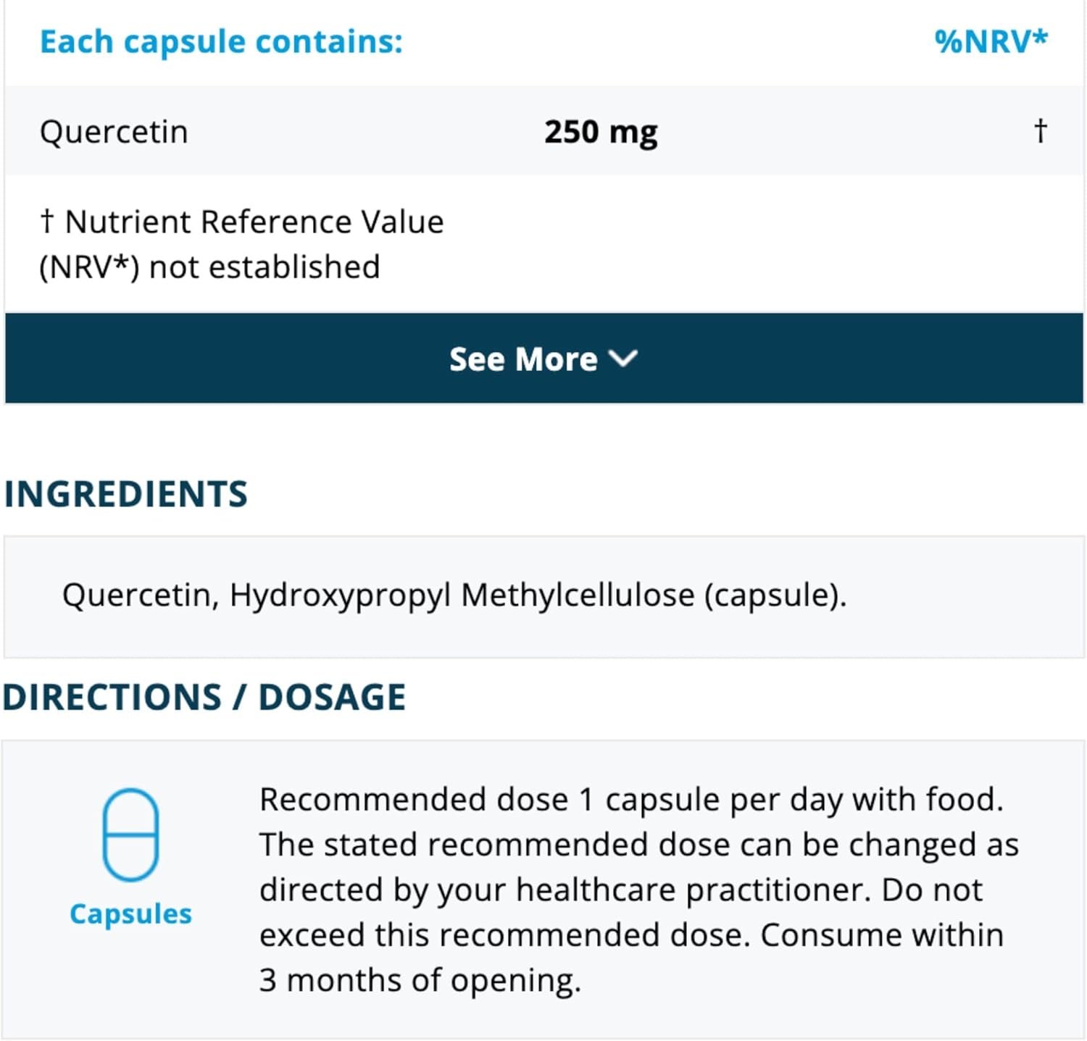Image resolution: width=1087 pixels, height=1041 pixels.
Task: Expand details via the See More chevron
Action: pos(623,359)
